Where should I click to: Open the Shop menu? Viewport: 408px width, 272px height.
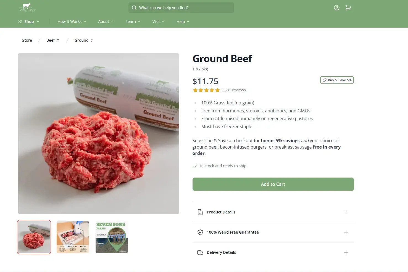point(29,22)
